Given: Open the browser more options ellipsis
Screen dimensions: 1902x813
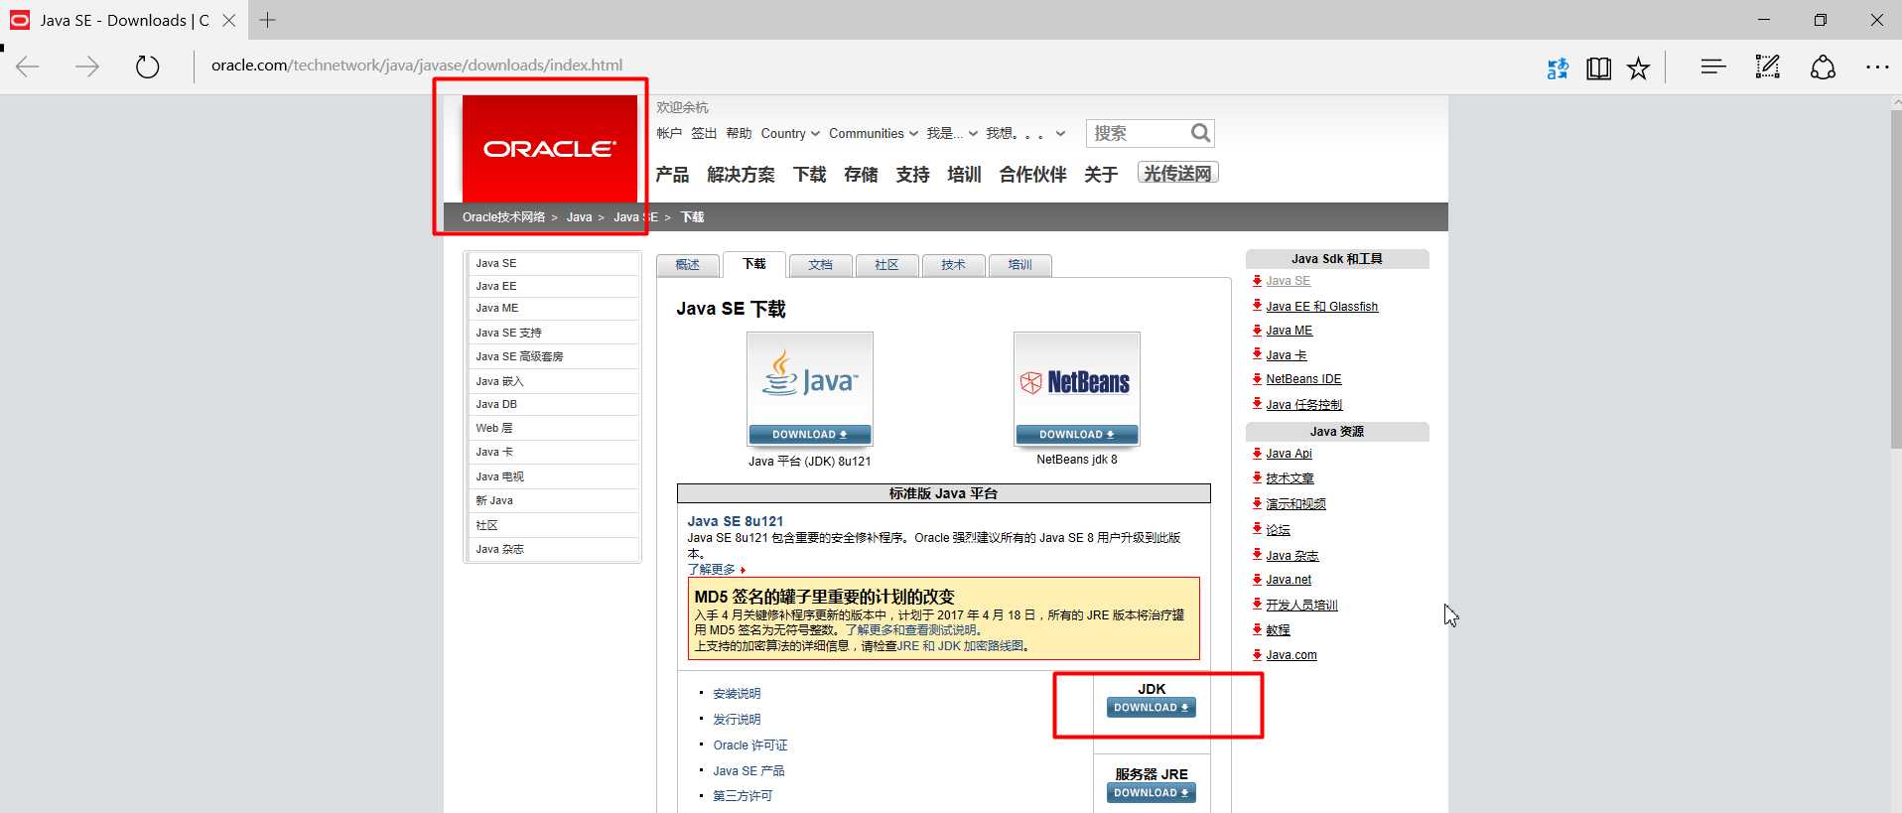Looking at the screenshot, I should [x=1877, y=67].
